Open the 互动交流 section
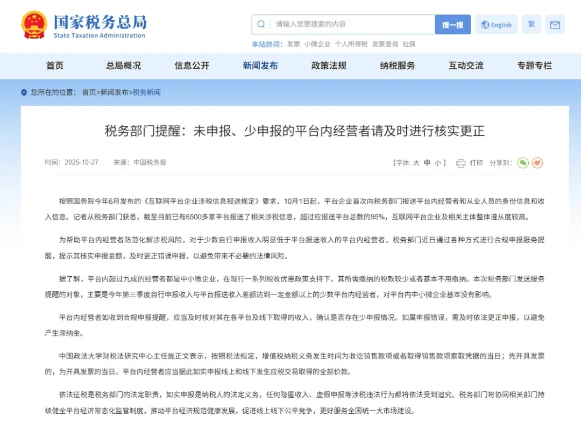Viewport: 581px width, 431px height. pyautogui.click(x=466, y=66)
